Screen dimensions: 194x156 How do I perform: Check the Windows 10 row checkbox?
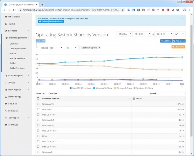tap(38, 104)
